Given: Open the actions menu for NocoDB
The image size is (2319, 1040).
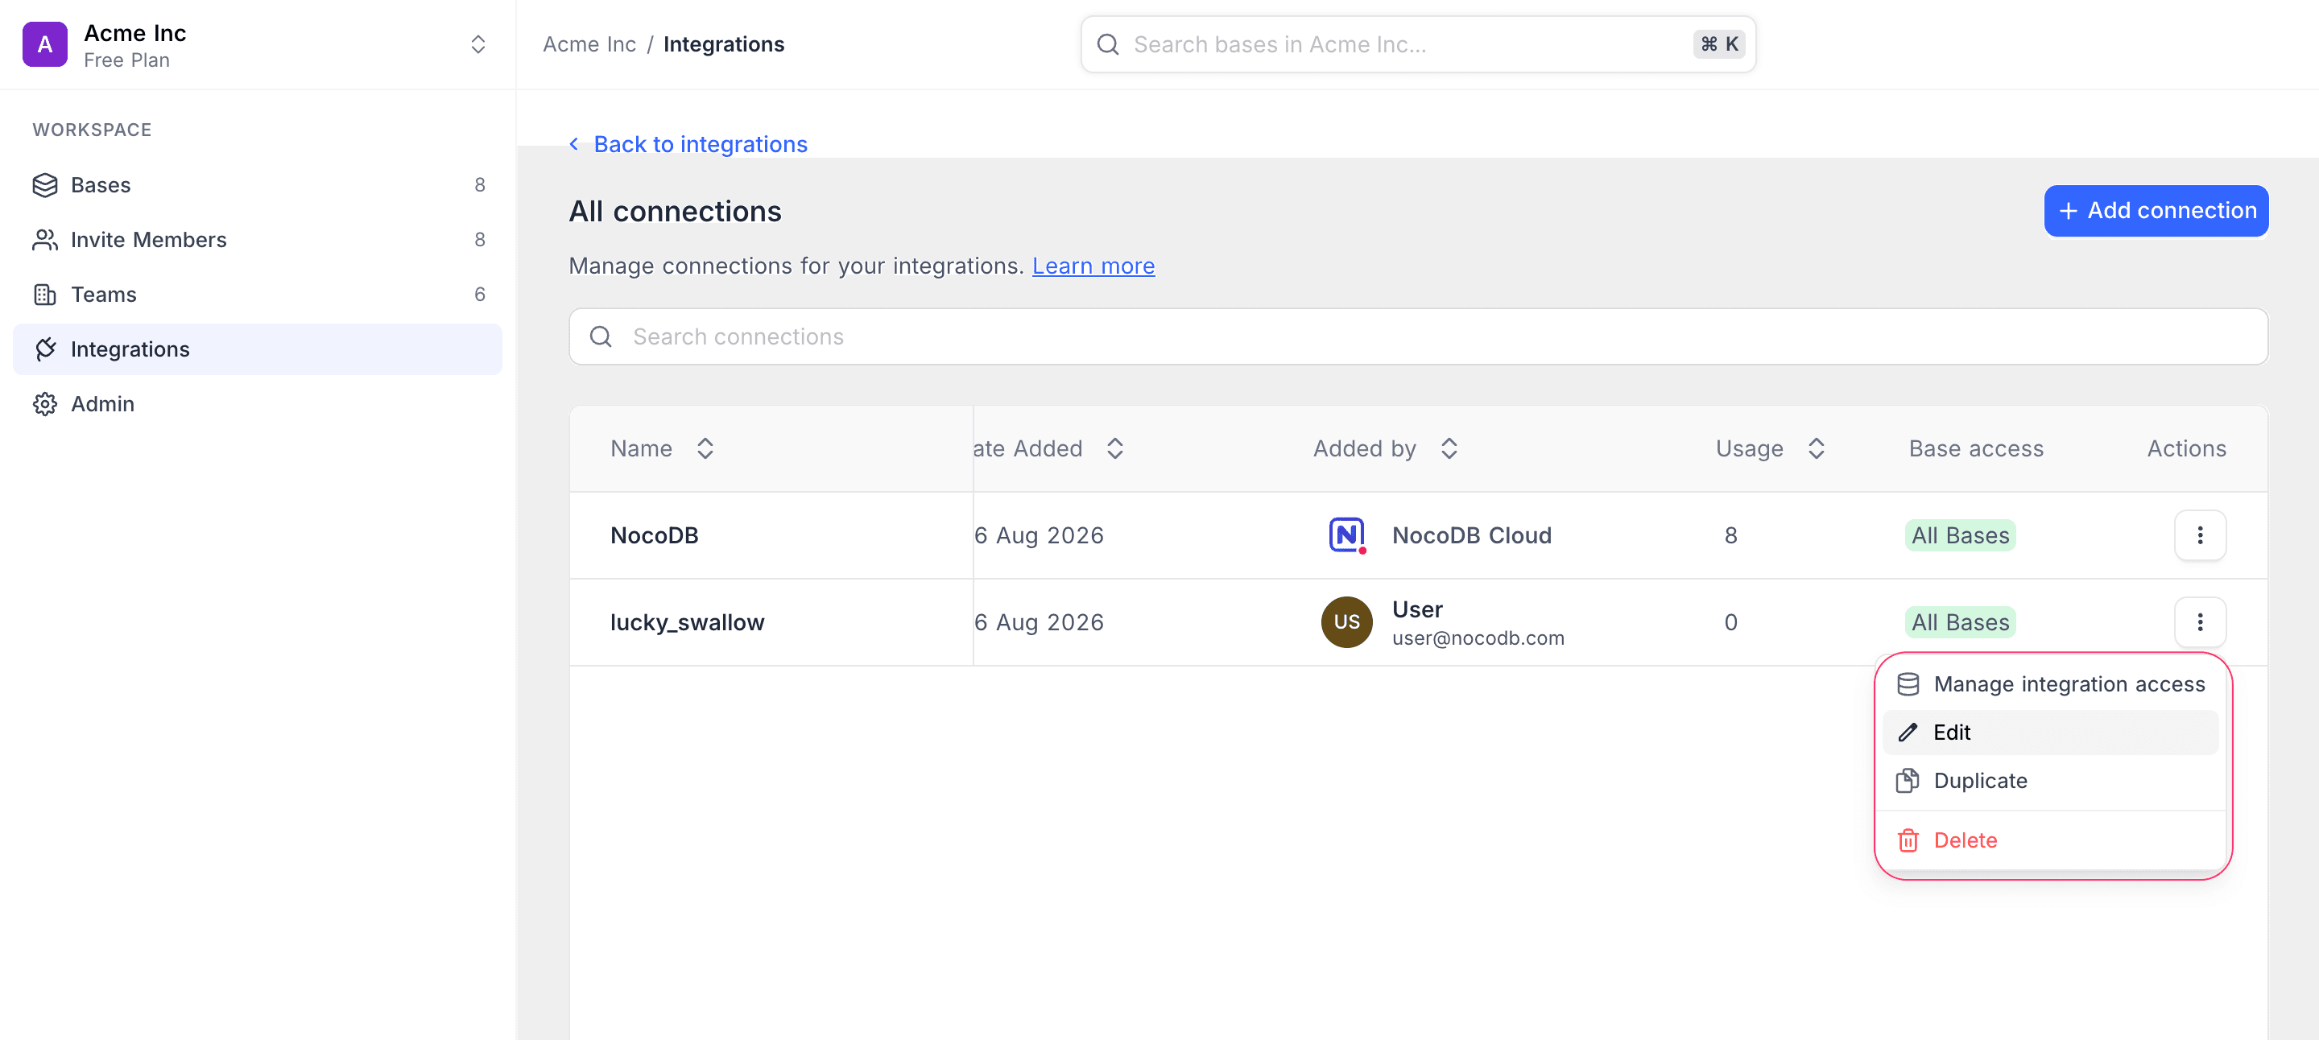Looking at the screenshot, I should 2200,535.
